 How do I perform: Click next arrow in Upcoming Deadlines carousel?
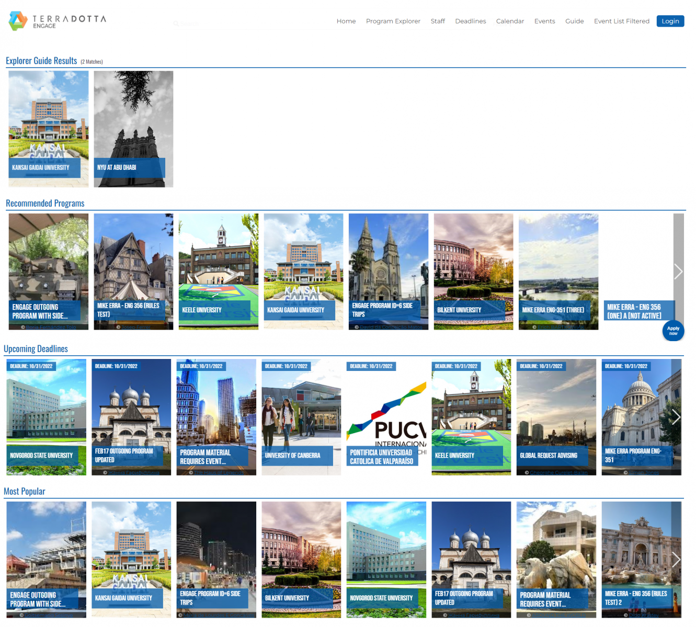tap(676, 417)
